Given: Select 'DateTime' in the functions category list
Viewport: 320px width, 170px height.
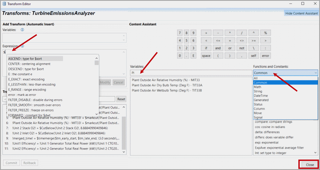Looking at the screenshot, I should coord(261,96).
